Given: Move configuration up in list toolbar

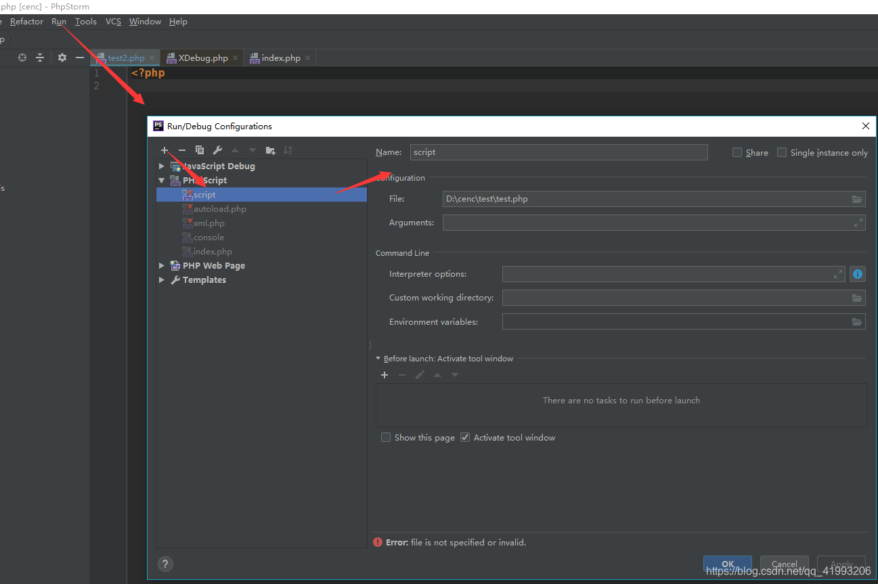Looking at the screenshot, I should 235,150.
